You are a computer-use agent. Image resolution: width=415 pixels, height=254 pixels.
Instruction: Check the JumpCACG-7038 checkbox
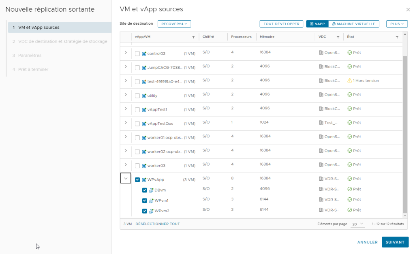pos(137,68)
